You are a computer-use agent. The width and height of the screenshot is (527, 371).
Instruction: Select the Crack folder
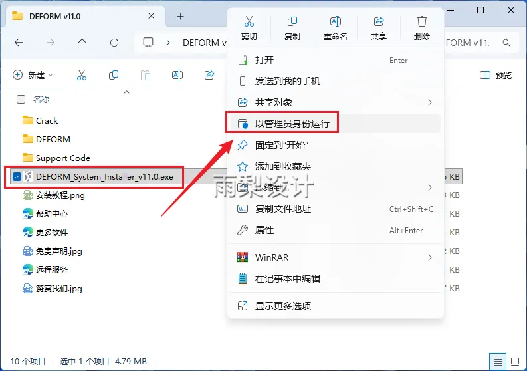(47, 121)
